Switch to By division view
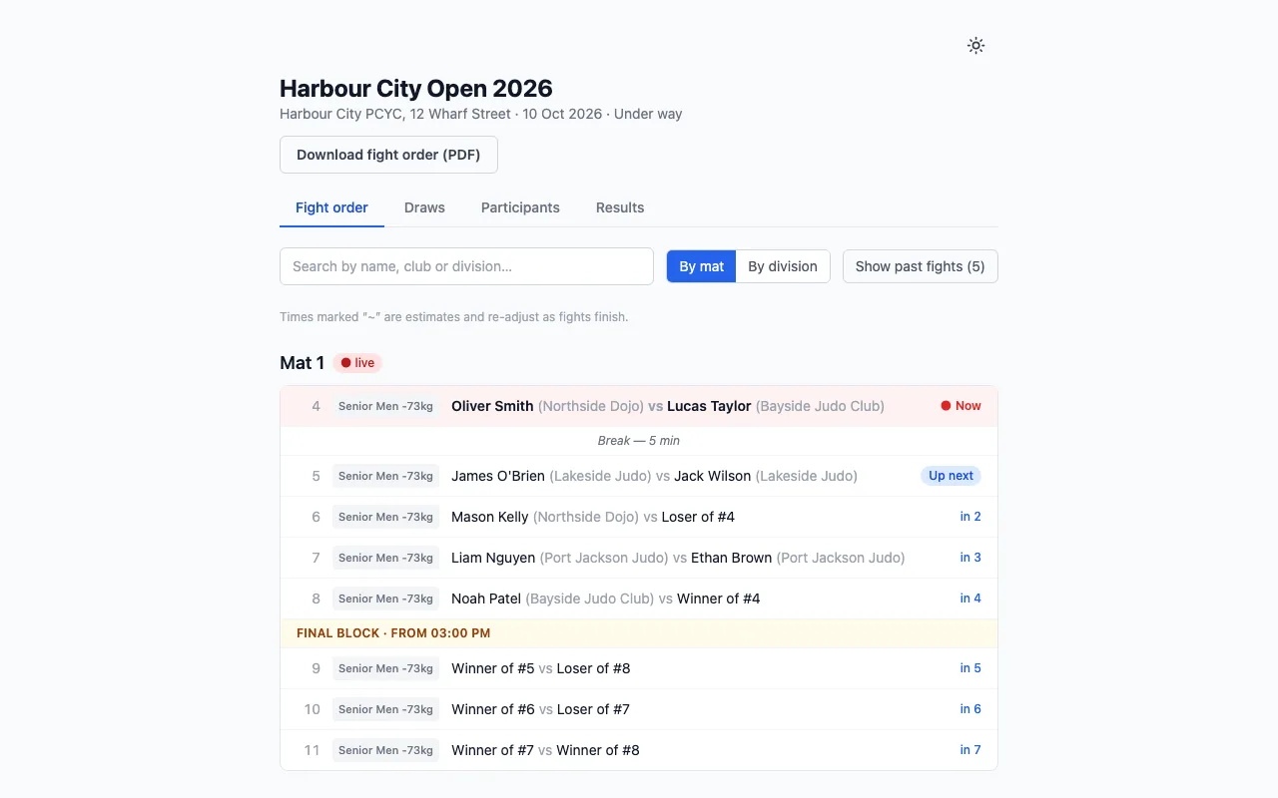The width and height of the screenshot is (1278, 798). (x=783, y=266)
